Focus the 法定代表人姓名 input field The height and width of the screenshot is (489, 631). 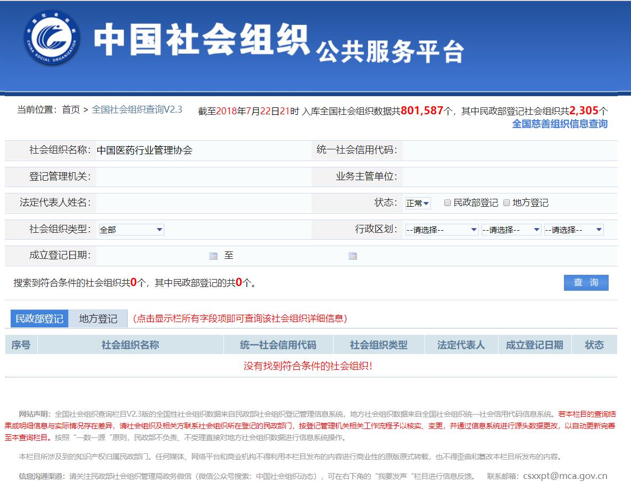click(203, 203)
